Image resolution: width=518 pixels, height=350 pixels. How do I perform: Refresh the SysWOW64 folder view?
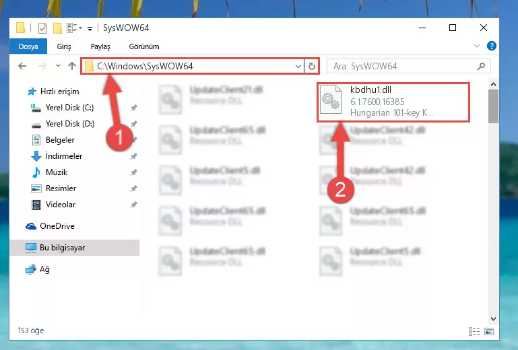pos(311,67)
